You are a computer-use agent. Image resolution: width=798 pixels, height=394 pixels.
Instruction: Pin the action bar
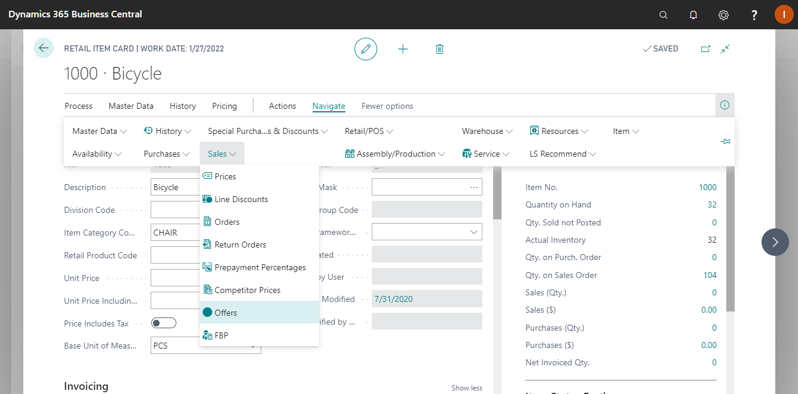[x=725, y=142]
